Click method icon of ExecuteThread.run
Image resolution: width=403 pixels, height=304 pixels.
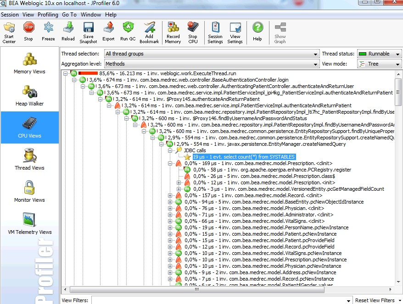pos(74,73)
